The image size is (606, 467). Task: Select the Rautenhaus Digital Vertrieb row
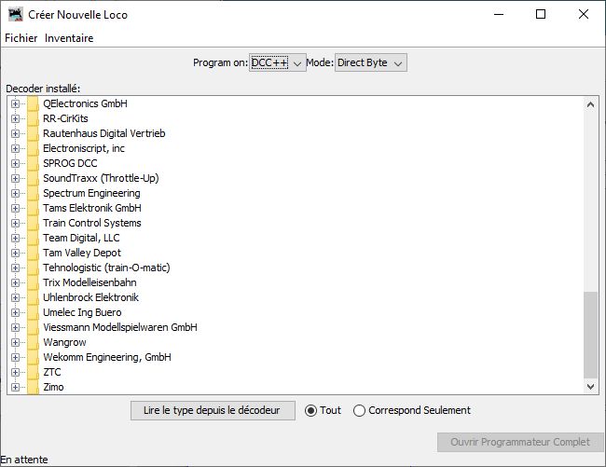point(104,133)
